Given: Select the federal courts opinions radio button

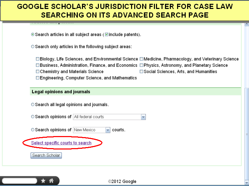Looking at the screenshot, I should [33, 117].
